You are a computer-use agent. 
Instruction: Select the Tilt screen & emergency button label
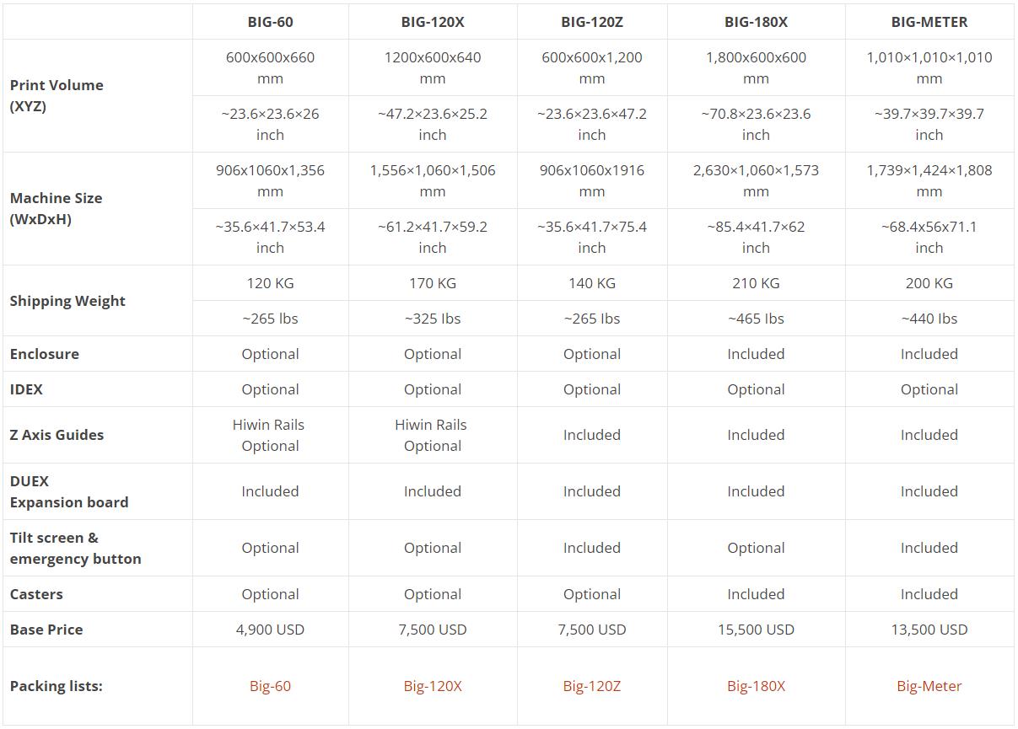[x=75, y=548]
